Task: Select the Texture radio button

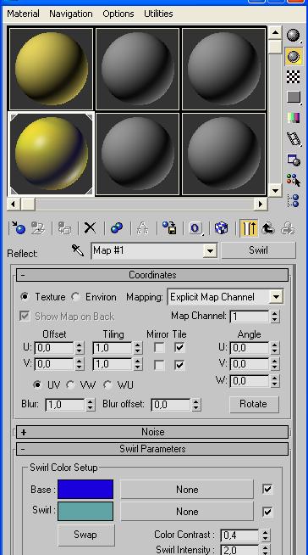Action: pos(25,297)
